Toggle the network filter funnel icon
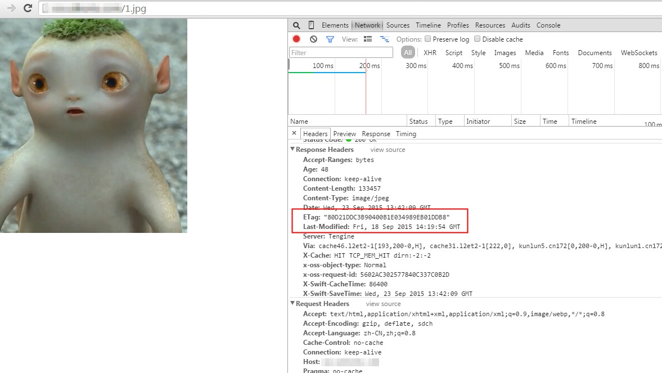662x373 pixels. pos(330,39)
